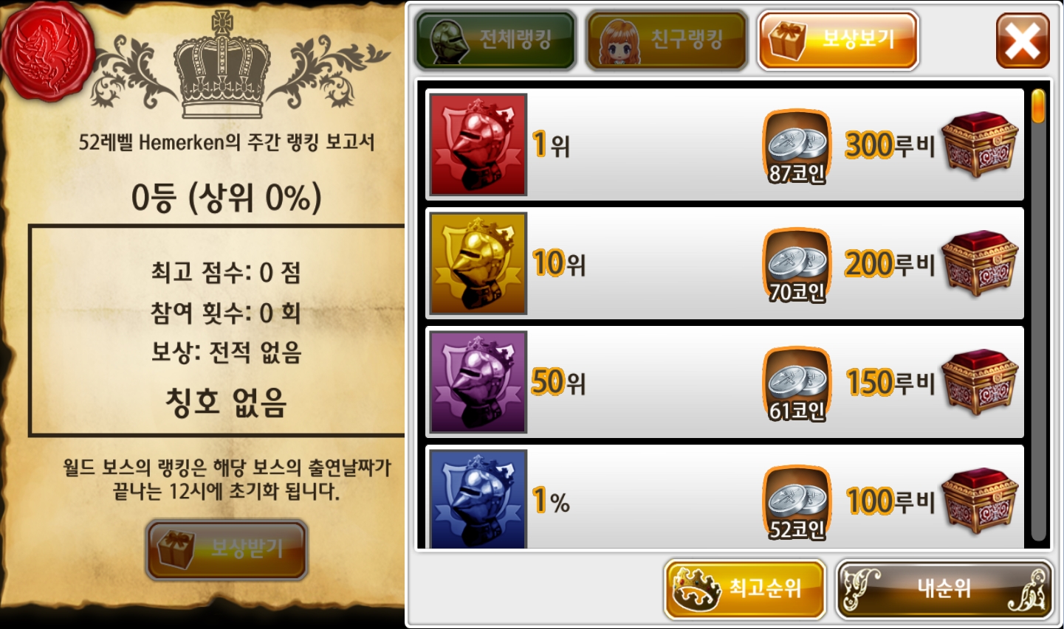Click the gold helmet icon for 10위
Viewport: 1064px width, 629px height.
pyautogui.click(x=478, y=263)
